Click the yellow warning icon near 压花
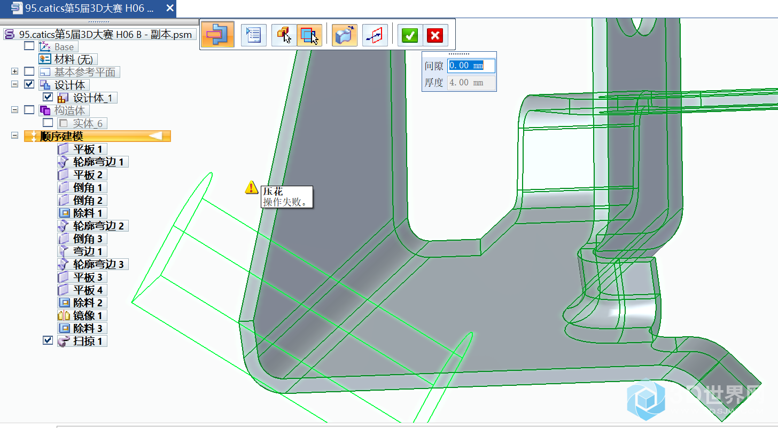This screenshot has height=428, width=778. pyautogui.click(x=252, y=187)
